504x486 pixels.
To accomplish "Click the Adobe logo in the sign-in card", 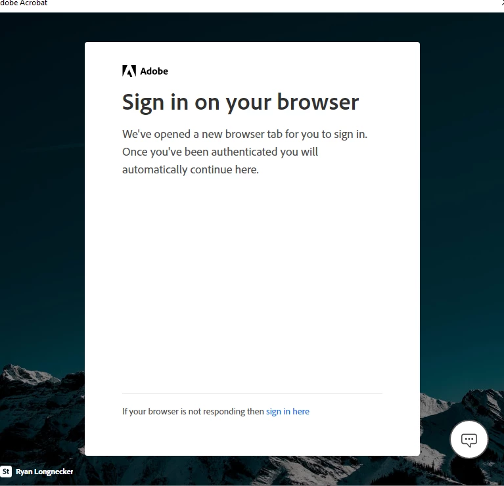I will click(145, 71).
